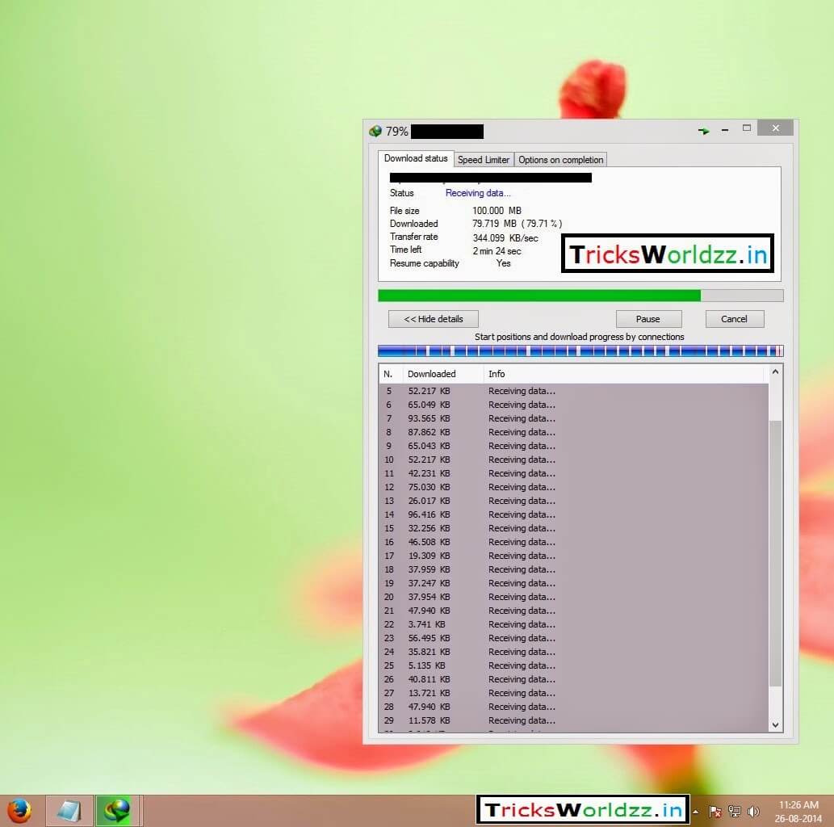
Task: Open the taskbar clock showing 11:26 AM
Action: click(x=798, y=811)
